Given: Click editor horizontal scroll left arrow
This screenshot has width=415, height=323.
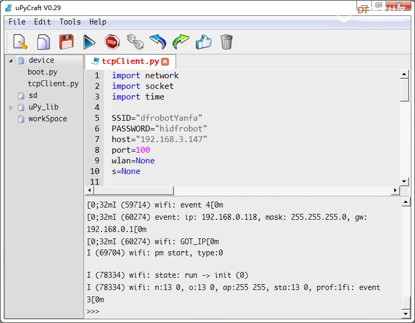Looking at the screenshot, I should click(x=89, y=190).
